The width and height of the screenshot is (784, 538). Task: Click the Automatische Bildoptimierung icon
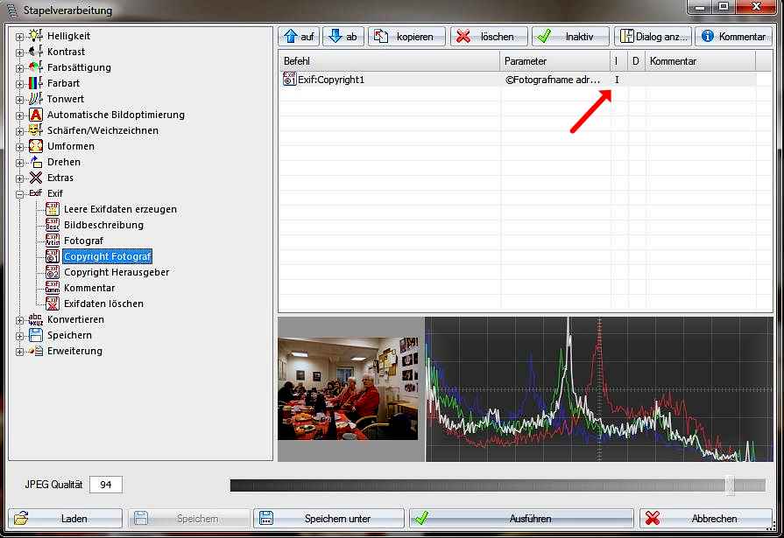click(35, 115)
